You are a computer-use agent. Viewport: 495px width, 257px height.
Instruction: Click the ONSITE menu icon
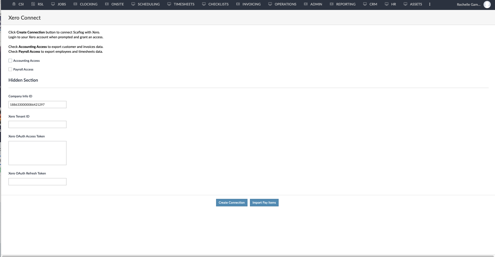point(107,4)
